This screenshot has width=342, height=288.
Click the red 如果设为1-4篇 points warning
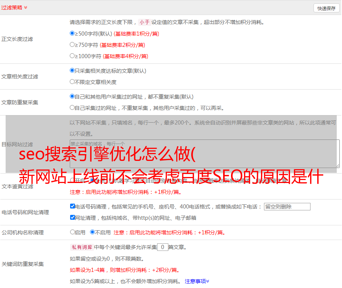pyautogui.click(x=125, y=270)
